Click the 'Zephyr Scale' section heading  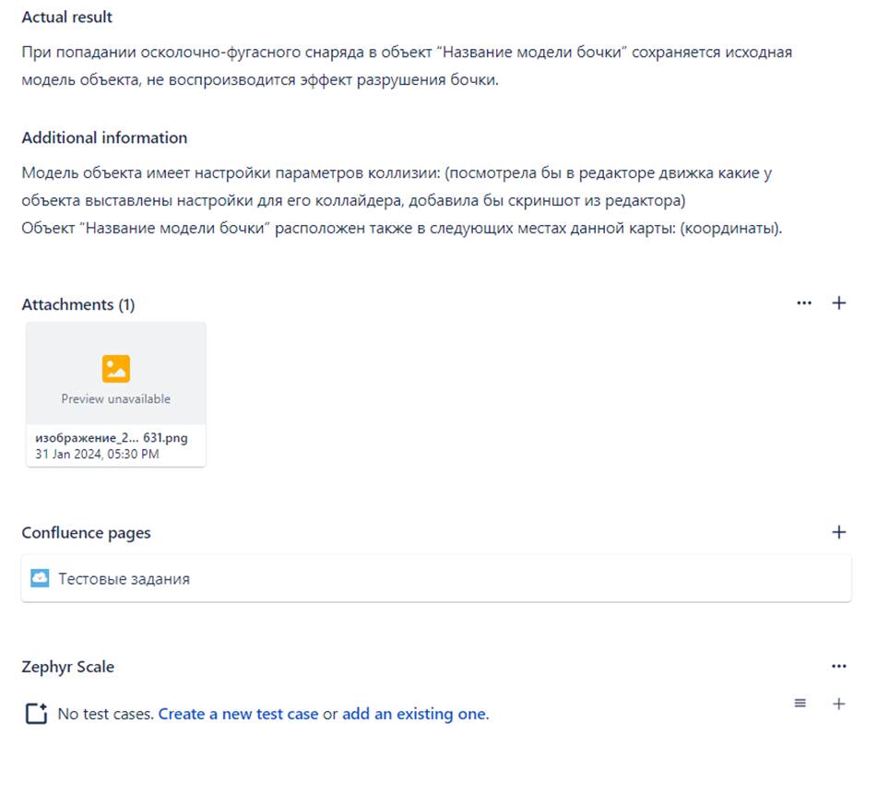coord(68,667)
